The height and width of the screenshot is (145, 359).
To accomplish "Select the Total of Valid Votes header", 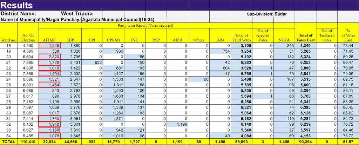I will 242,35.
